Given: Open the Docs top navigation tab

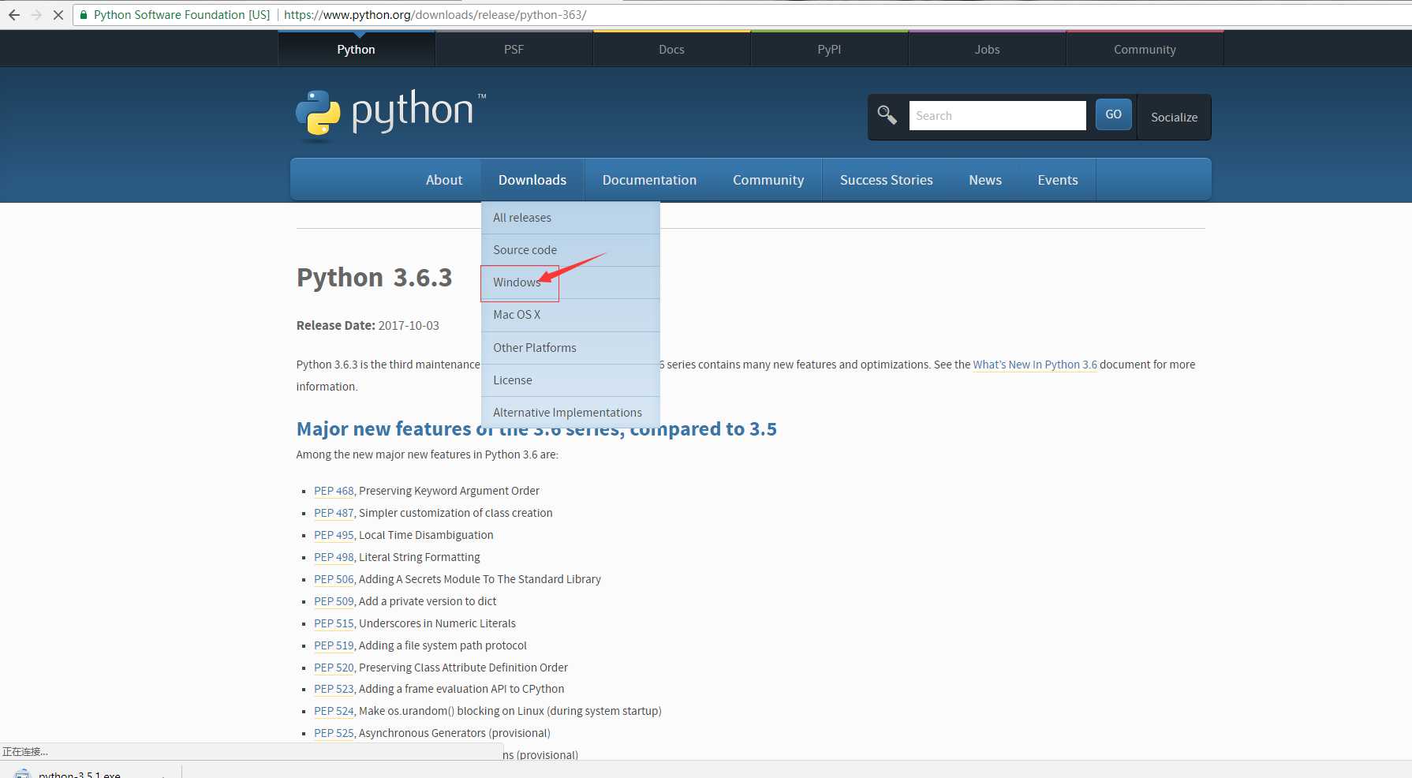Looking at the screenshot, I should [x=671, y=49].
